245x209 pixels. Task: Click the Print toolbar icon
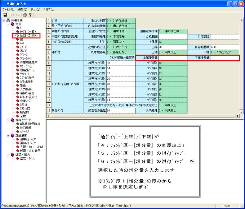(25, 15)
